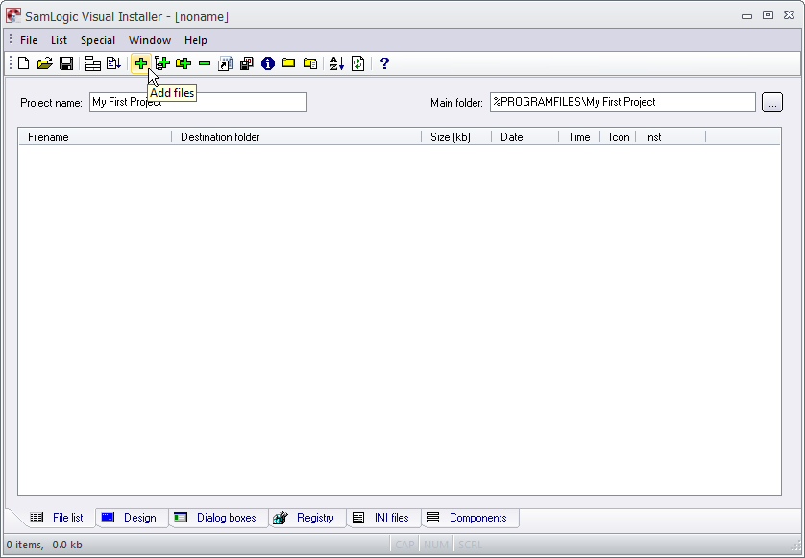Screen dimensions: 805x558
Task: Switch to the Design tab
Action: (x=132, y=518)
